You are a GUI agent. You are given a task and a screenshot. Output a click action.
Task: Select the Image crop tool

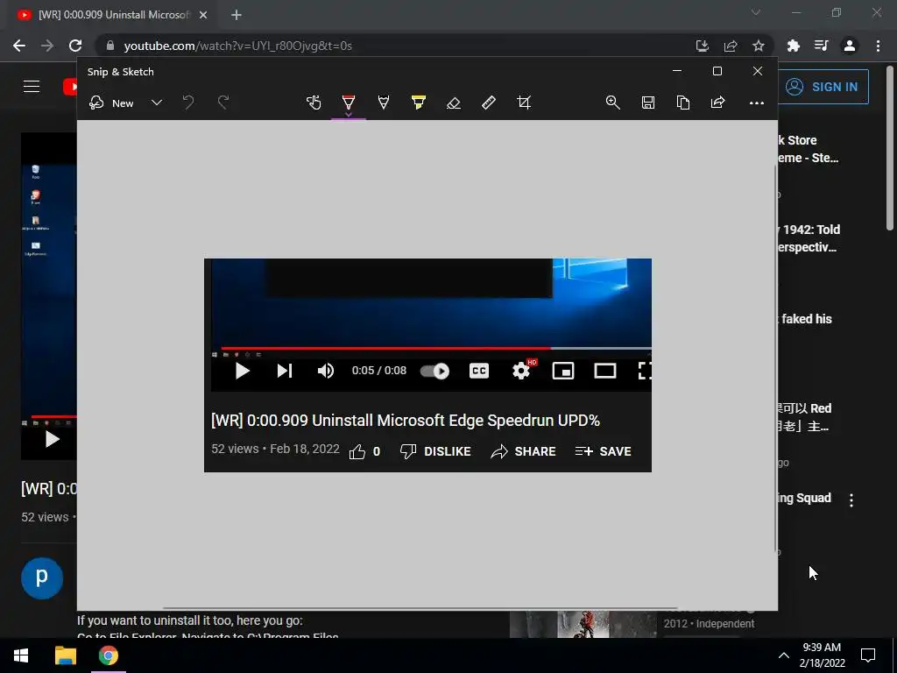524,103
